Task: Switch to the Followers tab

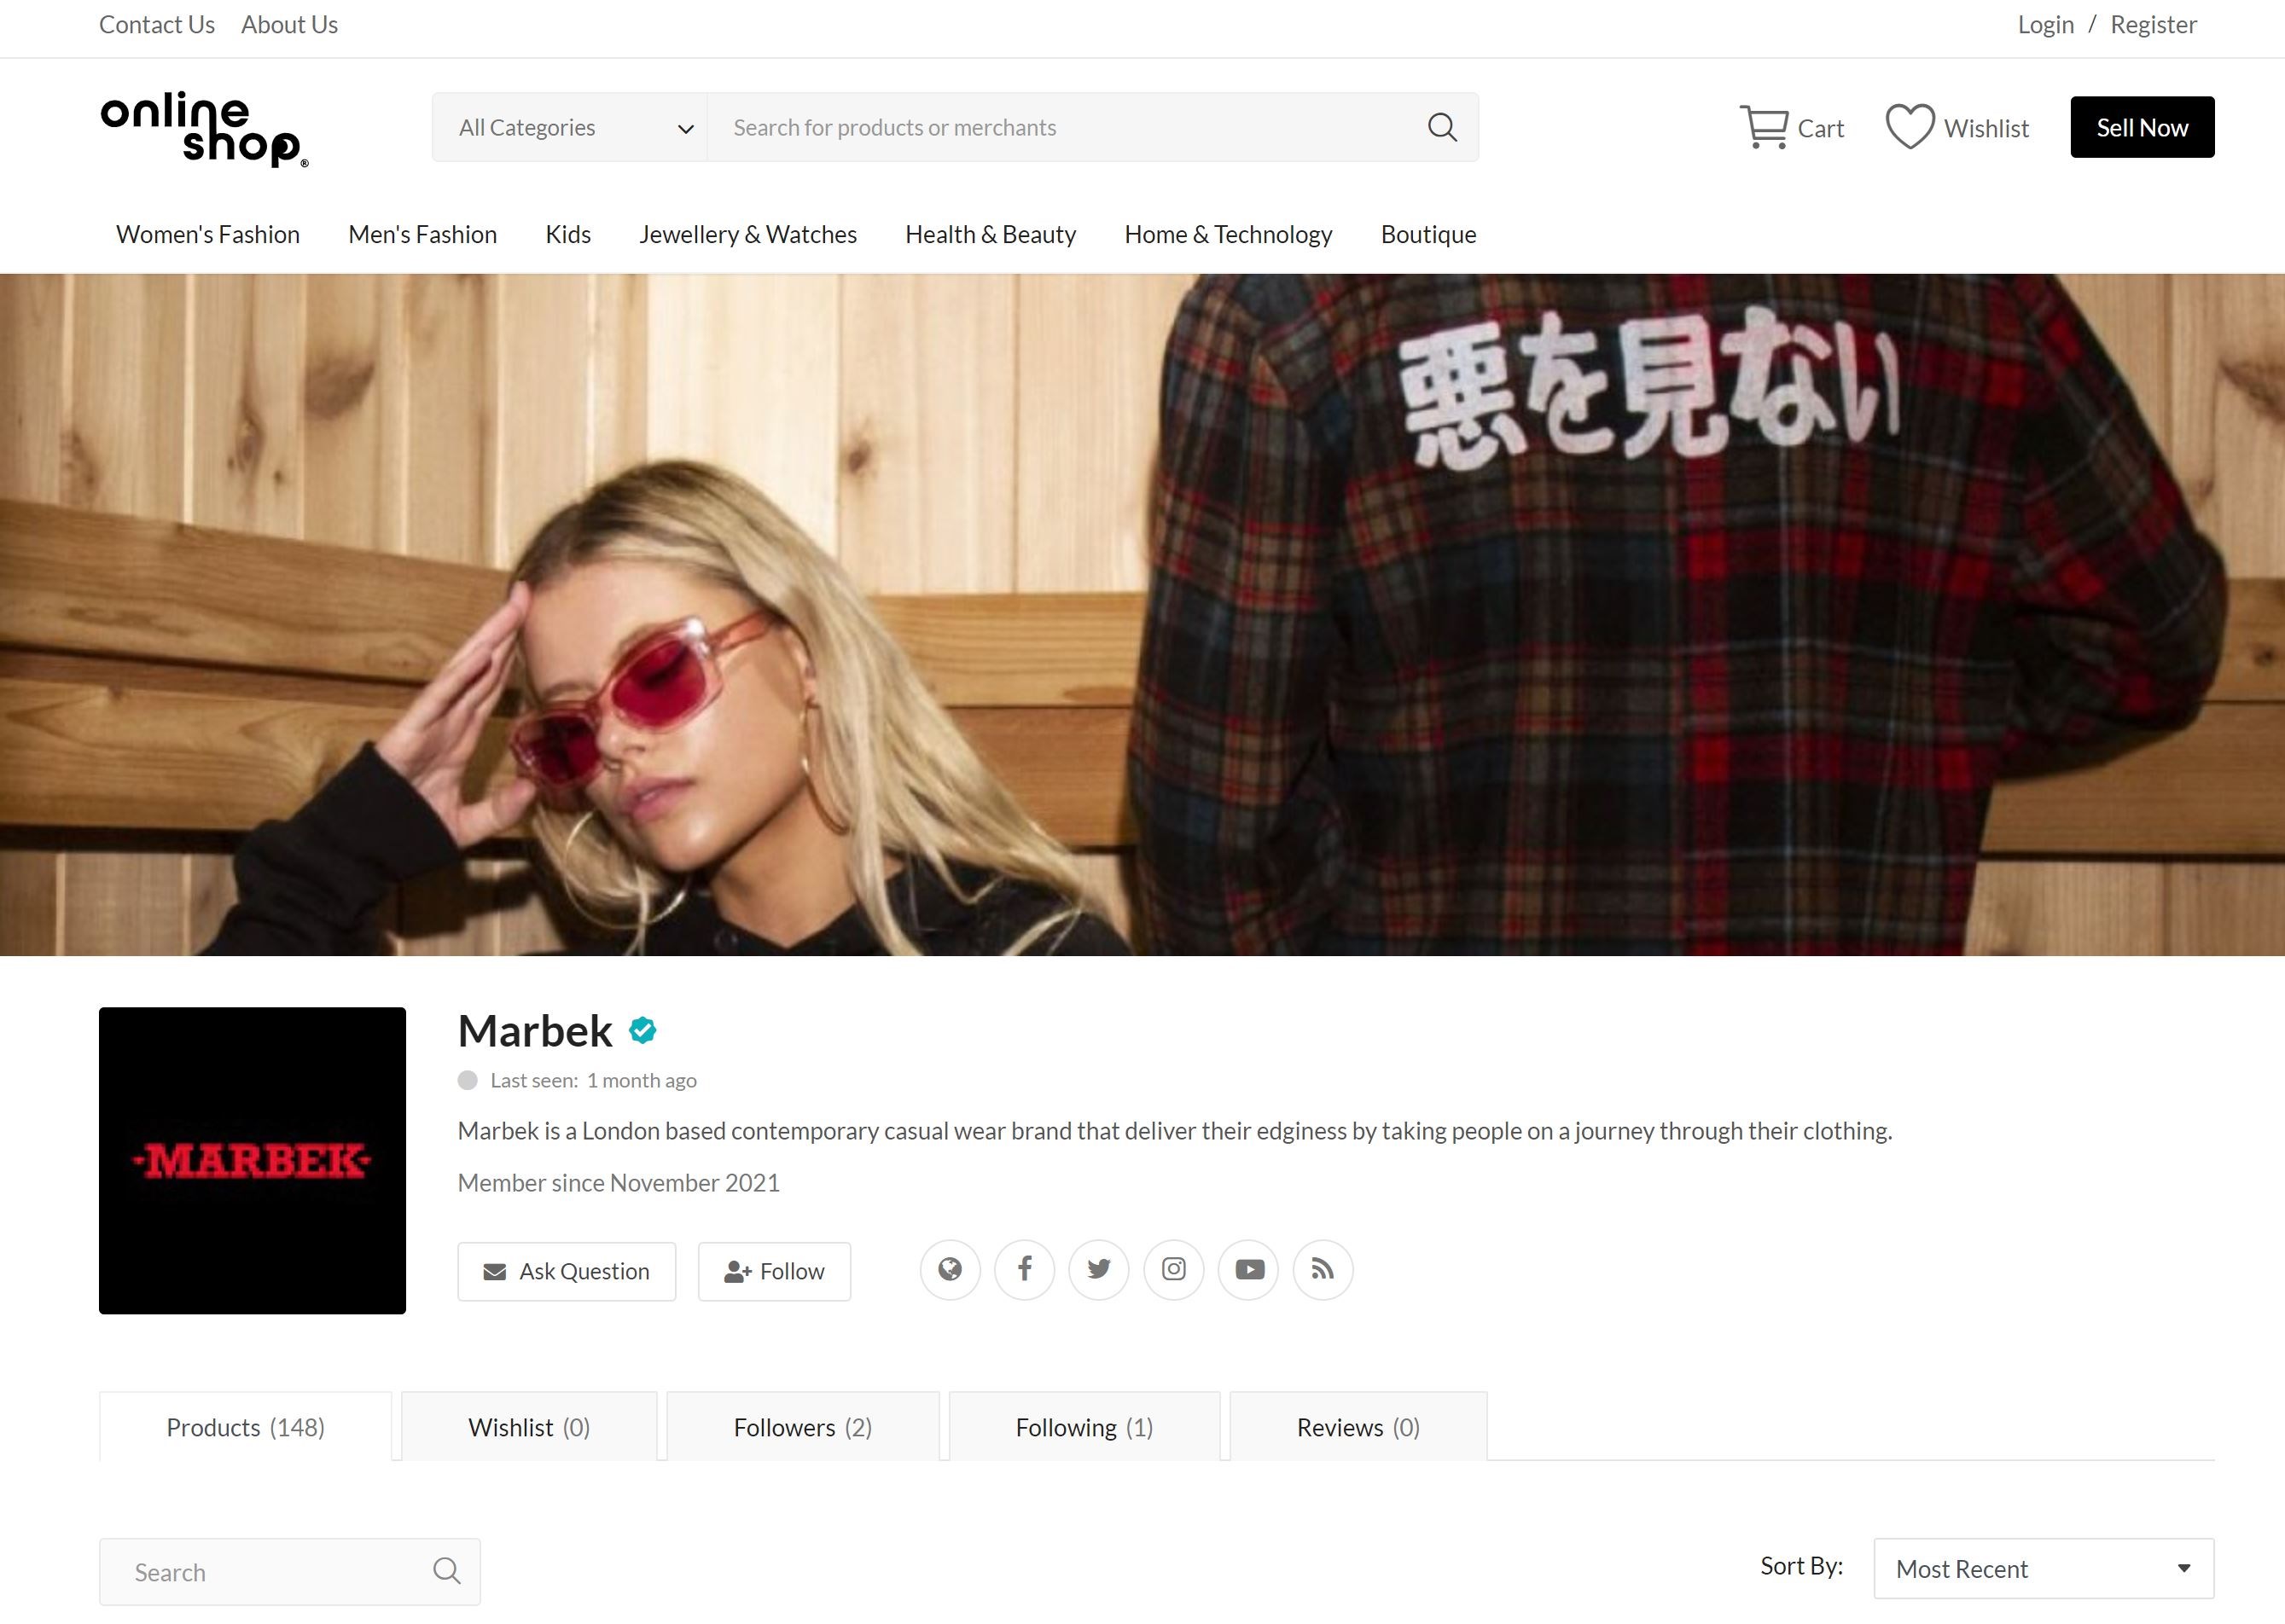Action: (x=802, y=1427)
